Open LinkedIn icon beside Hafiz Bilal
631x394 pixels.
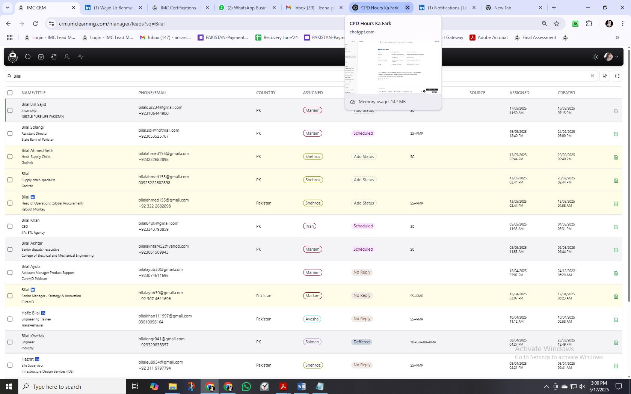coord(43,313)
